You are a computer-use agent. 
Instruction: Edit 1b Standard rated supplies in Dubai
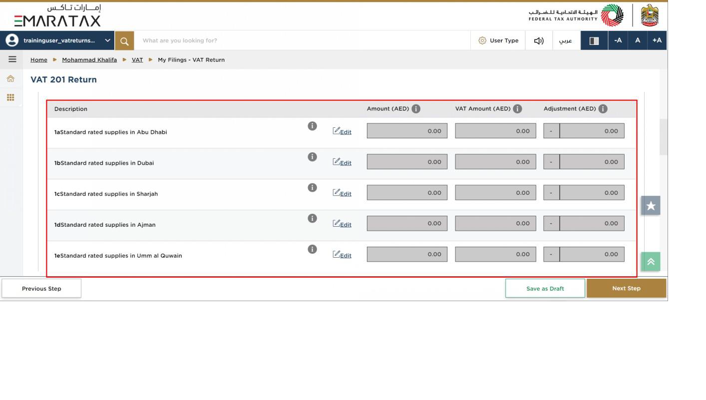[342, 162]
